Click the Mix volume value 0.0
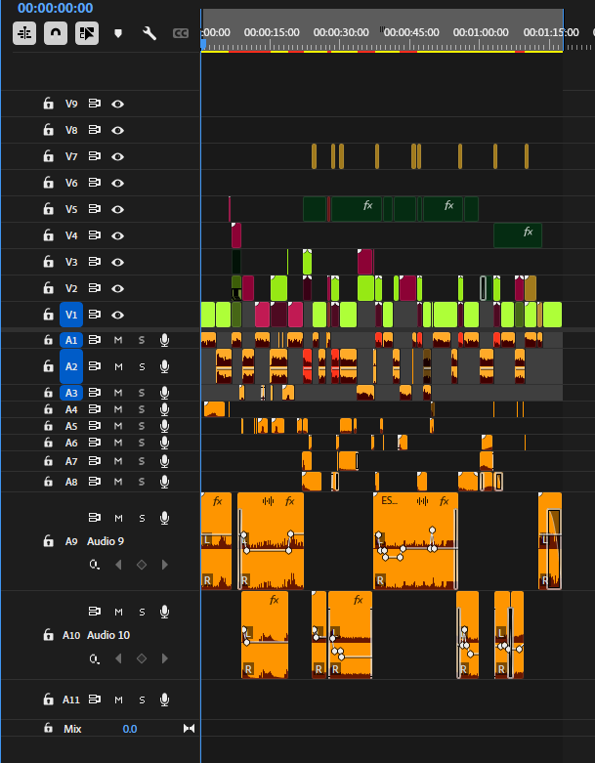This screenshot has height=763, width=595. [x=129, y=729]
